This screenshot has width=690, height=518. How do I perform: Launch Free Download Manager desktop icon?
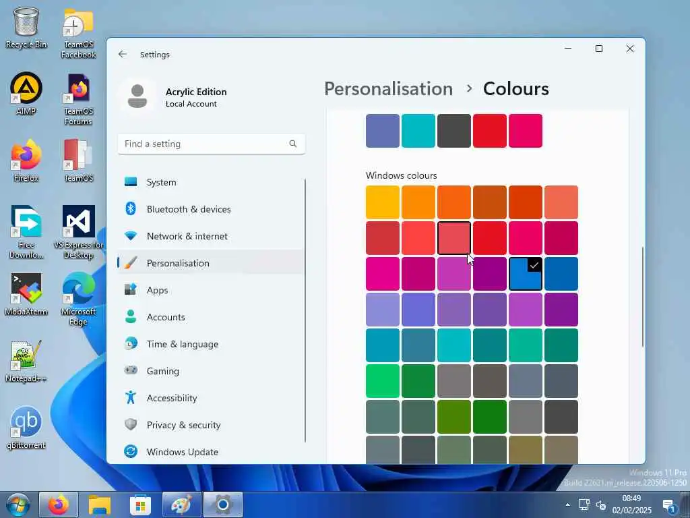coord(26,232)
